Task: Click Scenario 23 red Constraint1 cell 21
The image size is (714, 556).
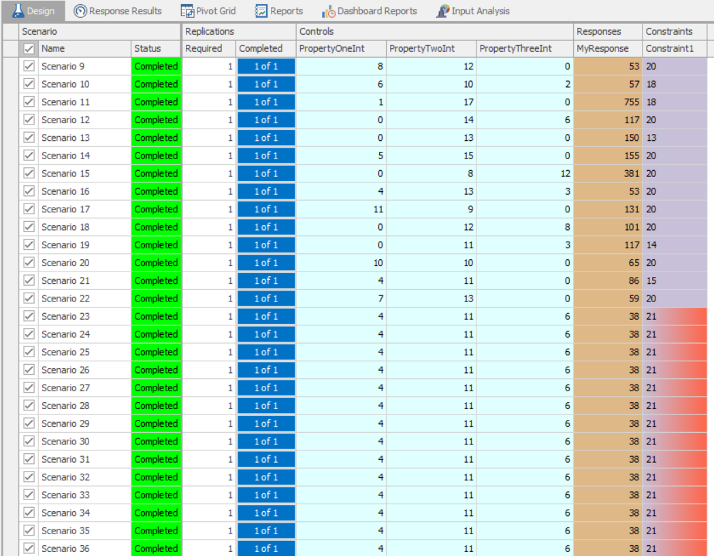Action: 675,316
